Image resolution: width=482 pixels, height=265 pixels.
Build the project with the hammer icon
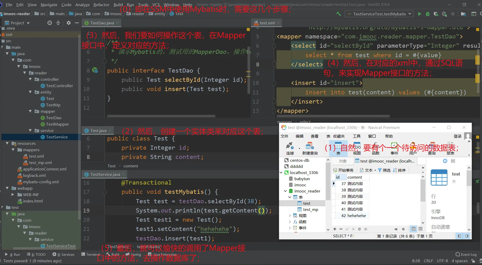339,14
